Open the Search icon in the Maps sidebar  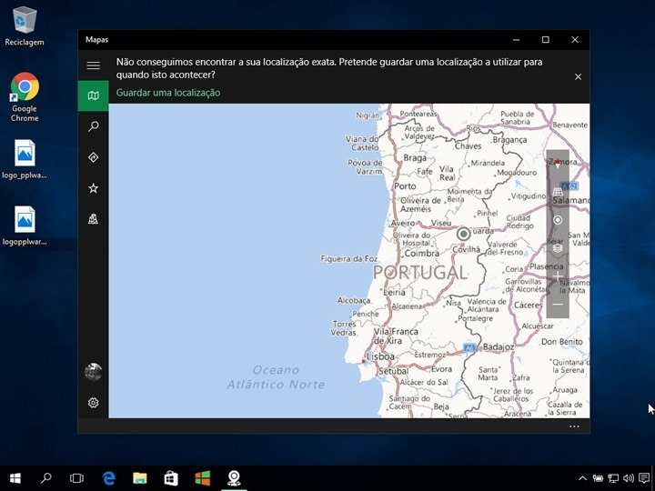pyautogui.click(x=93, y=126)
